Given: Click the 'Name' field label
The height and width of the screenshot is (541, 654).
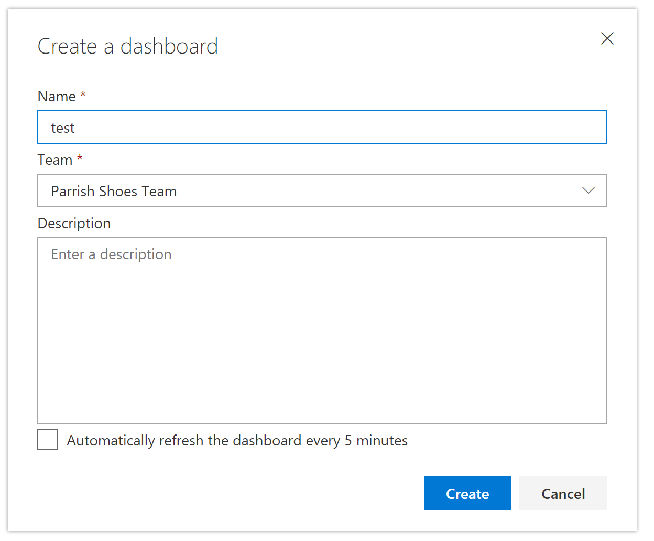Looking at the screenshot, I should (x=57, y=97).
